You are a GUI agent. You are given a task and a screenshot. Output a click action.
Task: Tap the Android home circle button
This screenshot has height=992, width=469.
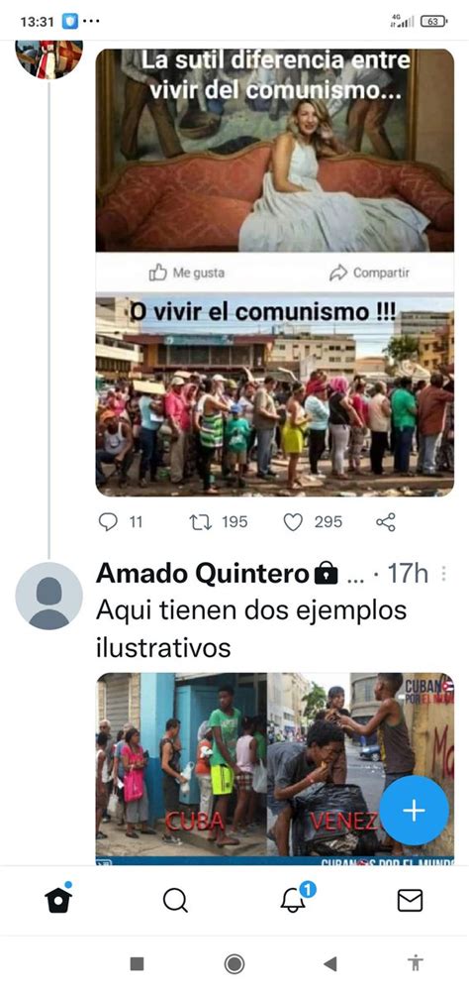[234, 963]
